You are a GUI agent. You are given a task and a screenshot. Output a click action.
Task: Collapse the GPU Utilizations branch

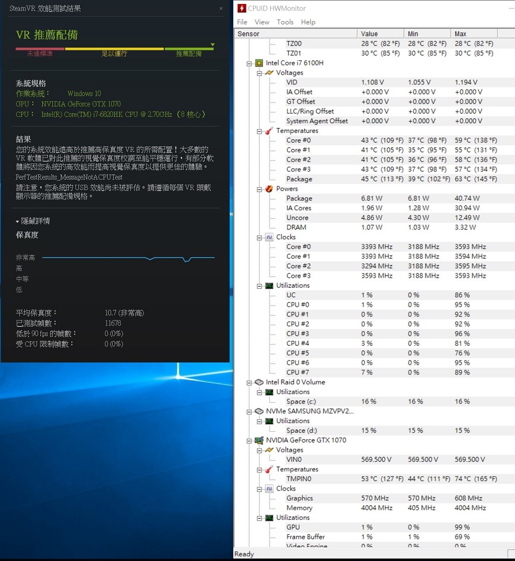click(x=260, y=518)
